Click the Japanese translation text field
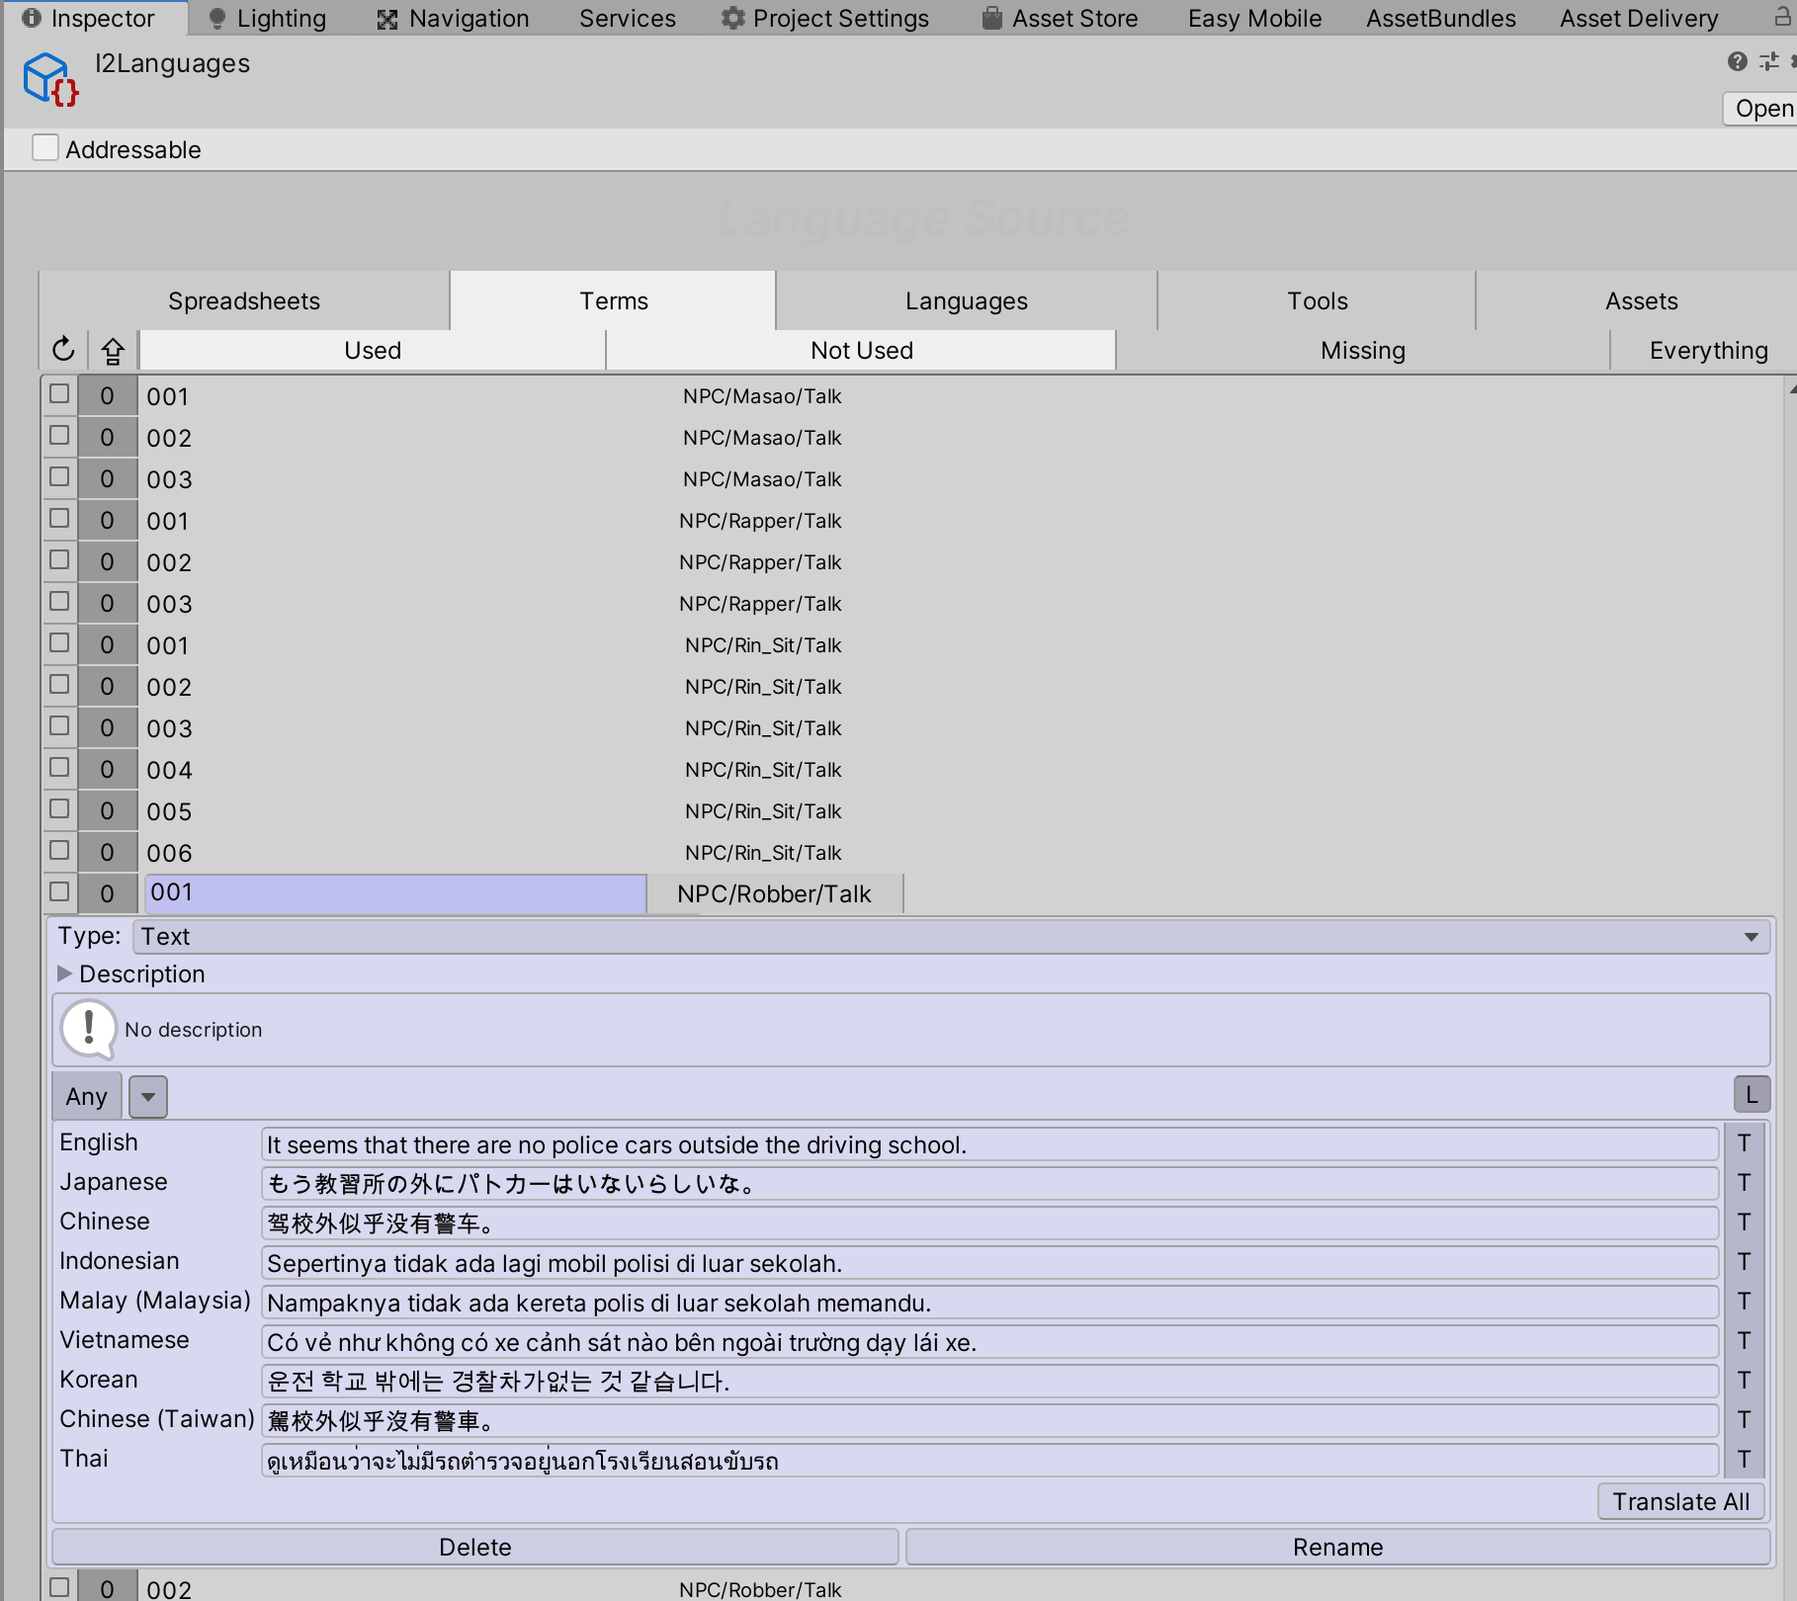 [x=988, y=1183]
